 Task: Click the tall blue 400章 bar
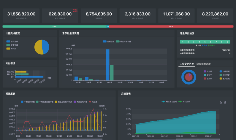(x=107, y=65)
